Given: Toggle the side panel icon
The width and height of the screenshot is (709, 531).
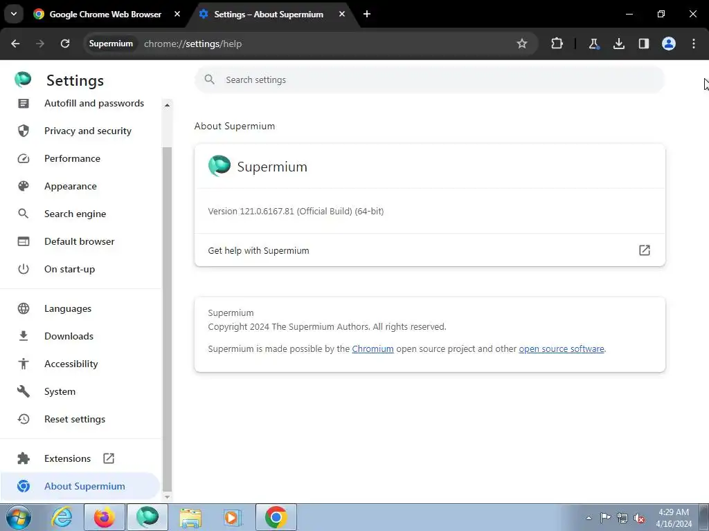Looking at the screenshot, I should point(643,44).
